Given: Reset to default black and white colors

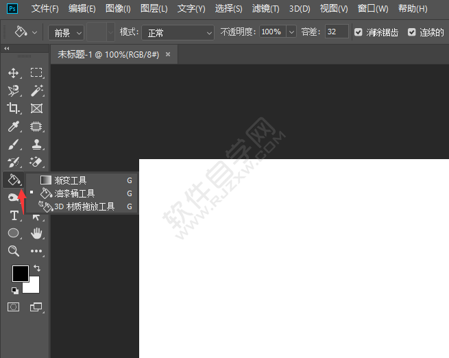Looking at the screenshot, I should 15,291.
